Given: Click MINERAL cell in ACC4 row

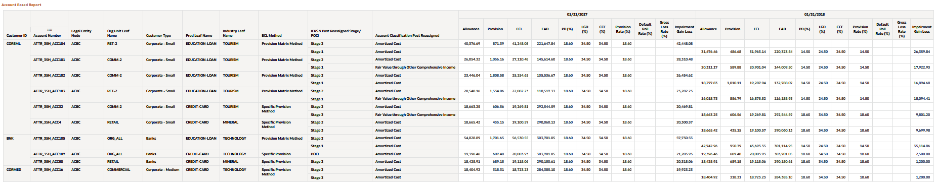Looking at the screenshot, I should coord(231,122).
